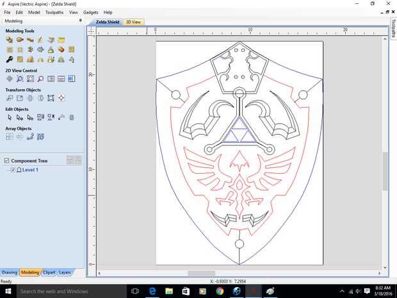Image resolution: width=397 pixels, height=298 pixels.
Task: Open Google Chrome from the taskbar
Action: coord(220,291)
